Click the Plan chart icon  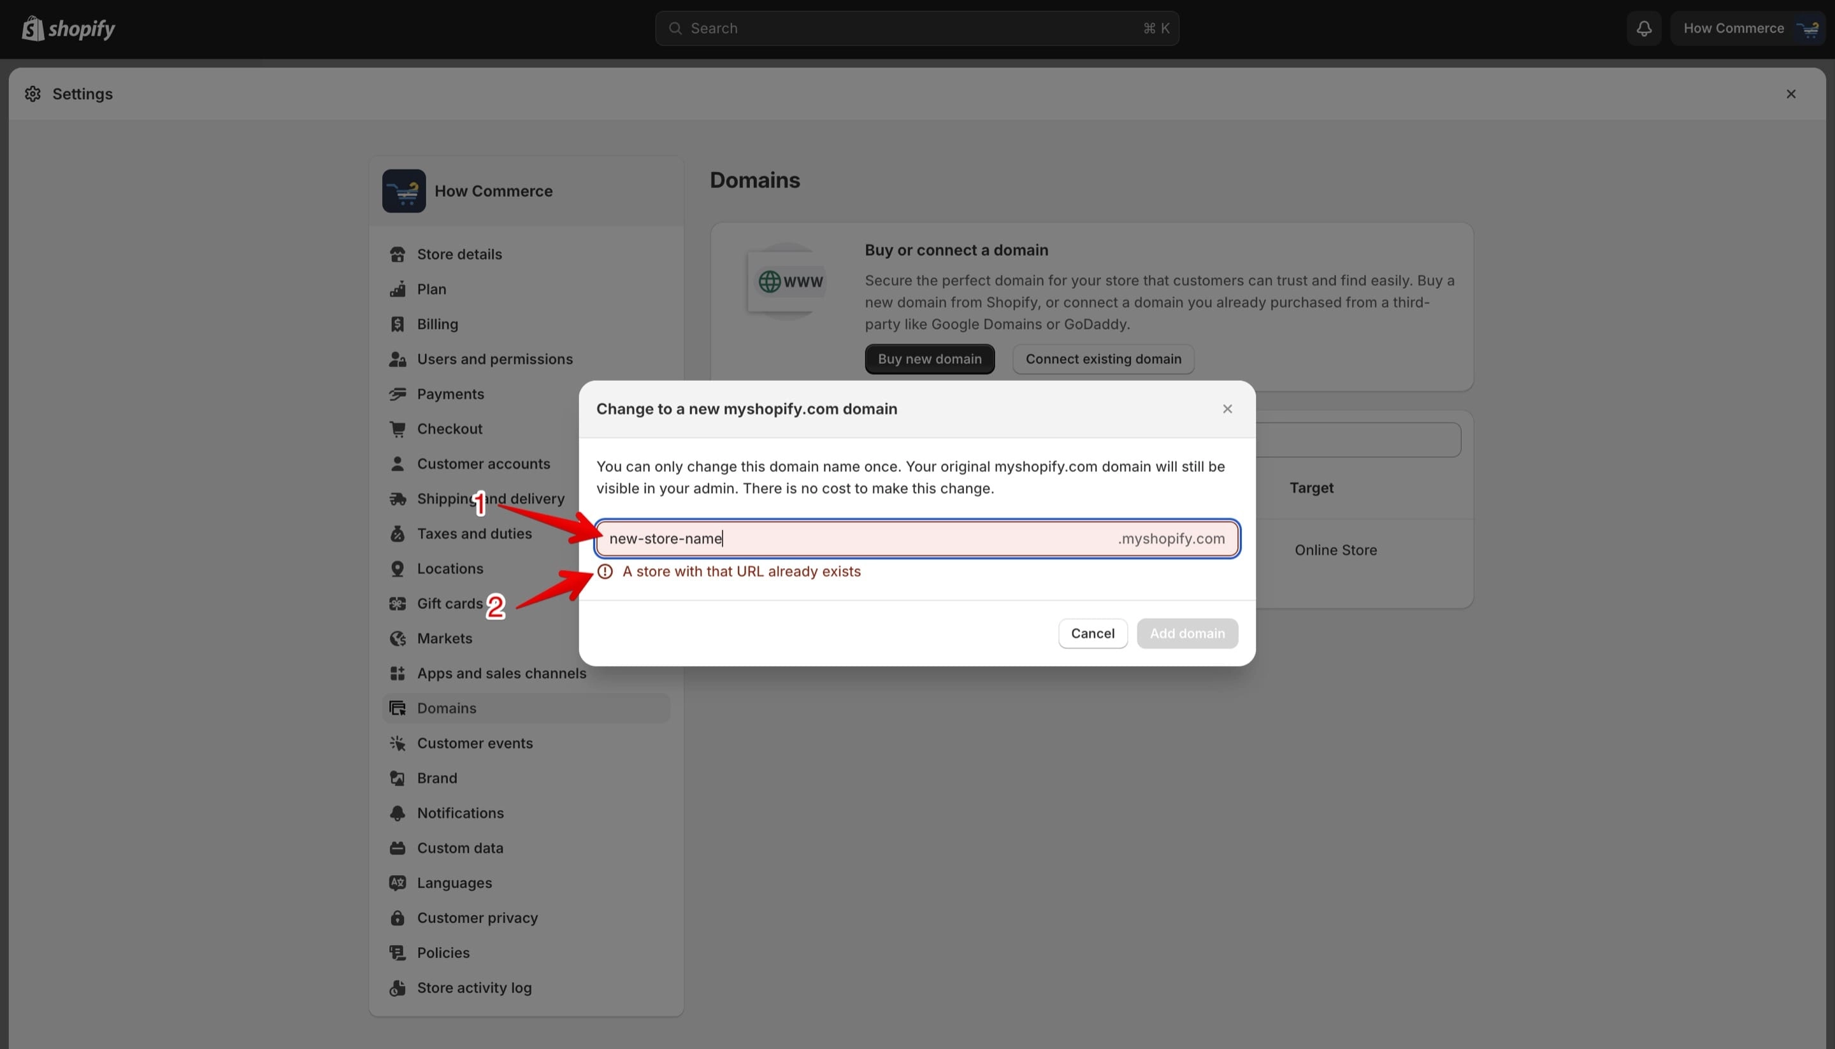[x=397, y=289]
